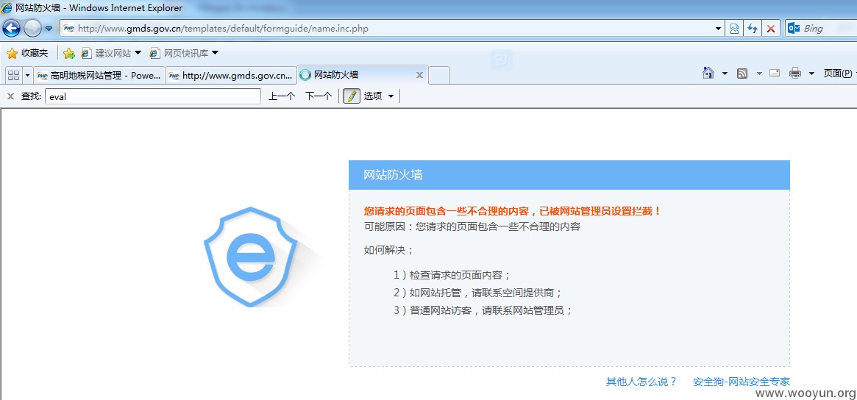Click step 1) 检查请求的页面内容 text

coord(452,275)
